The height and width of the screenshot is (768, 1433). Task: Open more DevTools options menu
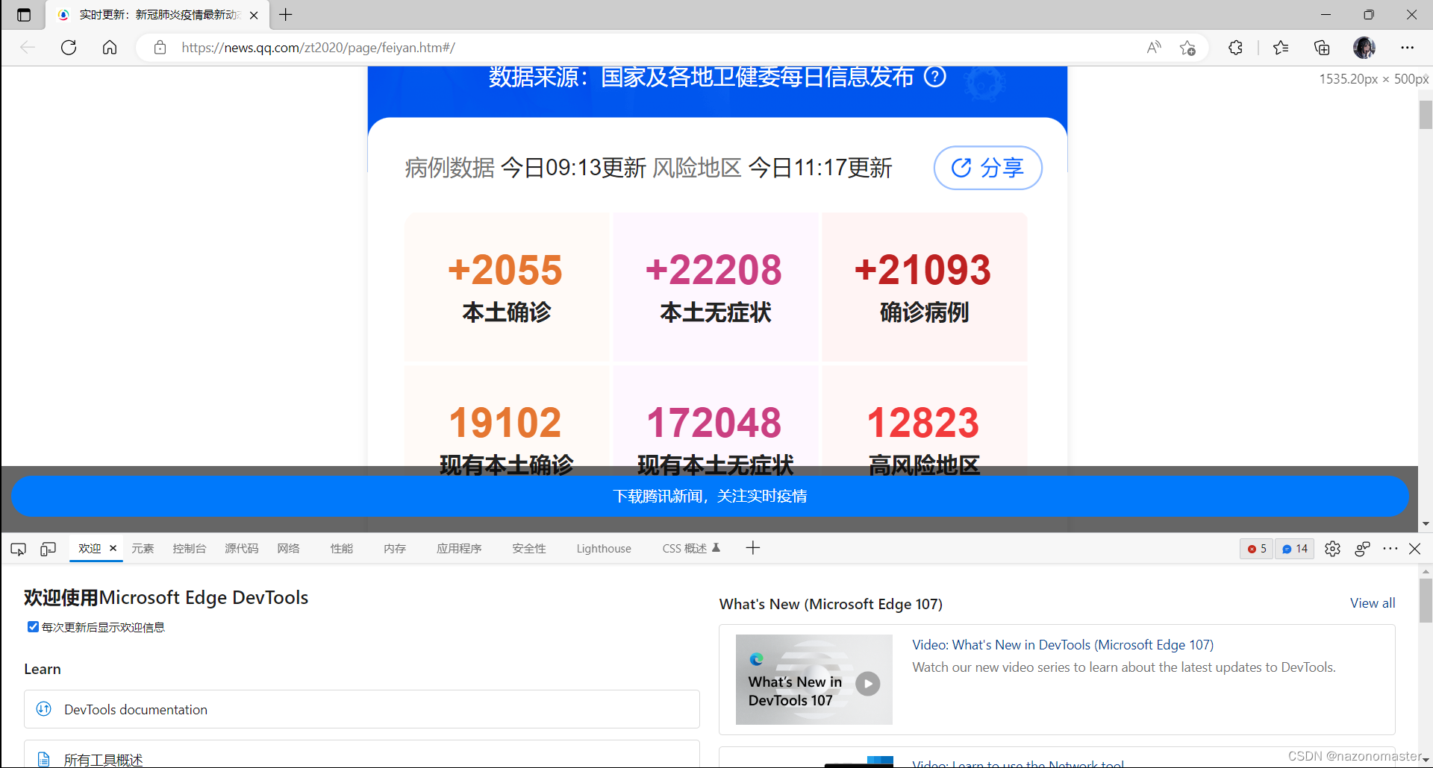pos(1390,548)
